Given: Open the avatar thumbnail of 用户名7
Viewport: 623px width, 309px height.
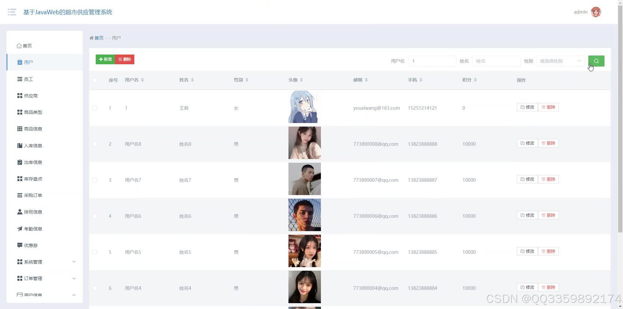Looking at the screenshot, I should tap(304, 179).
